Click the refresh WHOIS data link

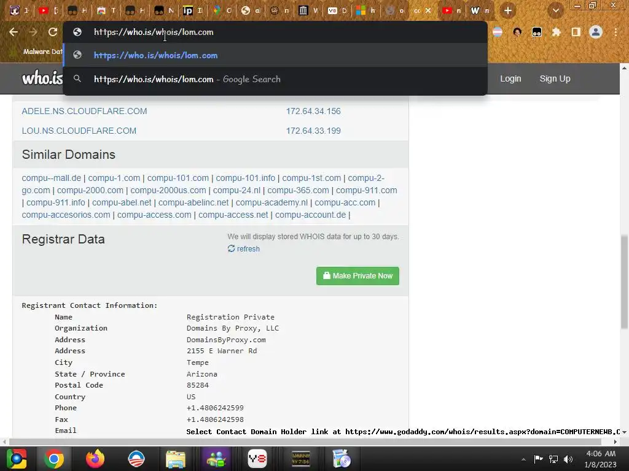tap(244, 249)
